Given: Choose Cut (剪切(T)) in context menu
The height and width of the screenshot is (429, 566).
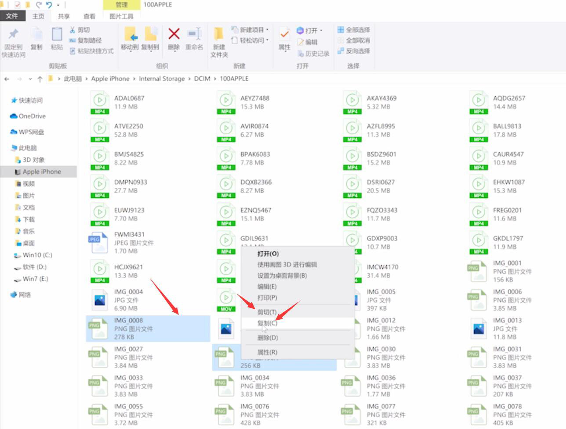Looking at the screenshot, I should pos(298,312).
